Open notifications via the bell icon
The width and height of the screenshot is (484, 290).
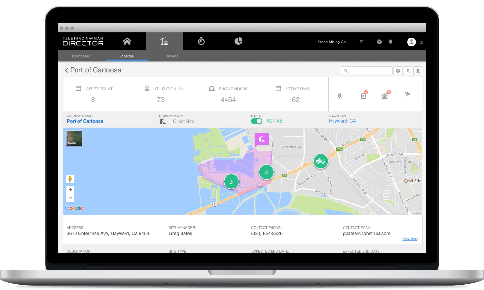390,41
